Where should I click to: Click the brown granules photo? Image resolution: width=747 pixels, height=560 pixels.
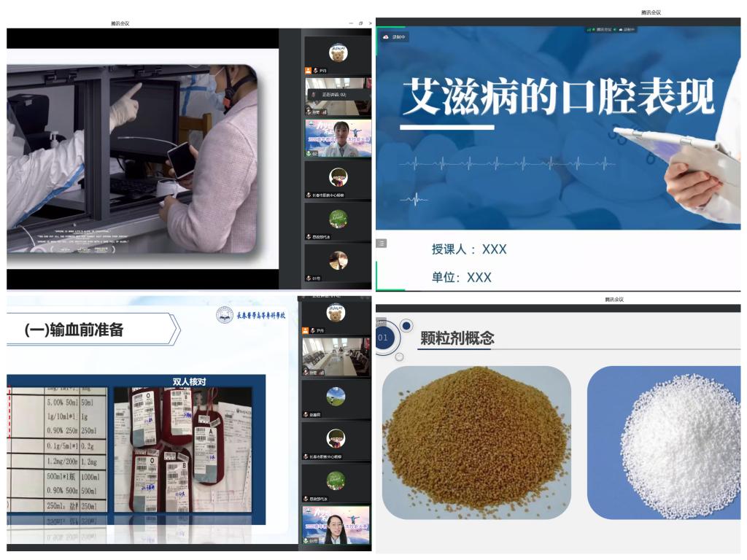476,442
